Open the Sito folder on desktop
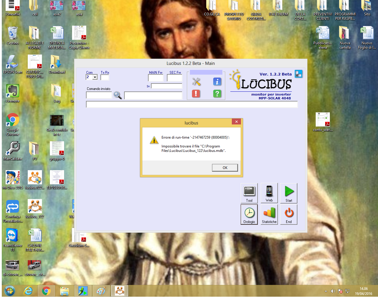The height and width of the screenshot is (302, 378). pos(367,8)
